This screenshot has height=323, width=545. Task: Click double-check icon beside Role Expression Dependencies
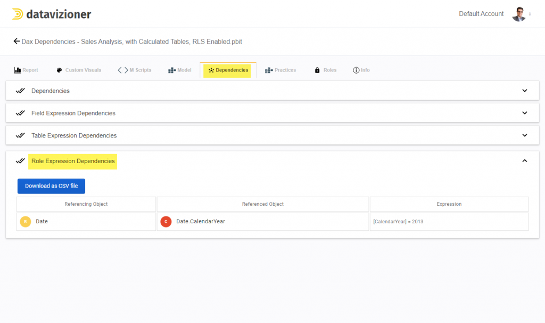pos(20,161)
